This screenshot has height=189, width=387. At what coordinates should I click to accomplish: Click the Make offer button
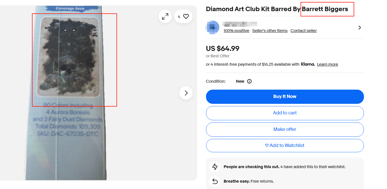[x=285, y=129]
